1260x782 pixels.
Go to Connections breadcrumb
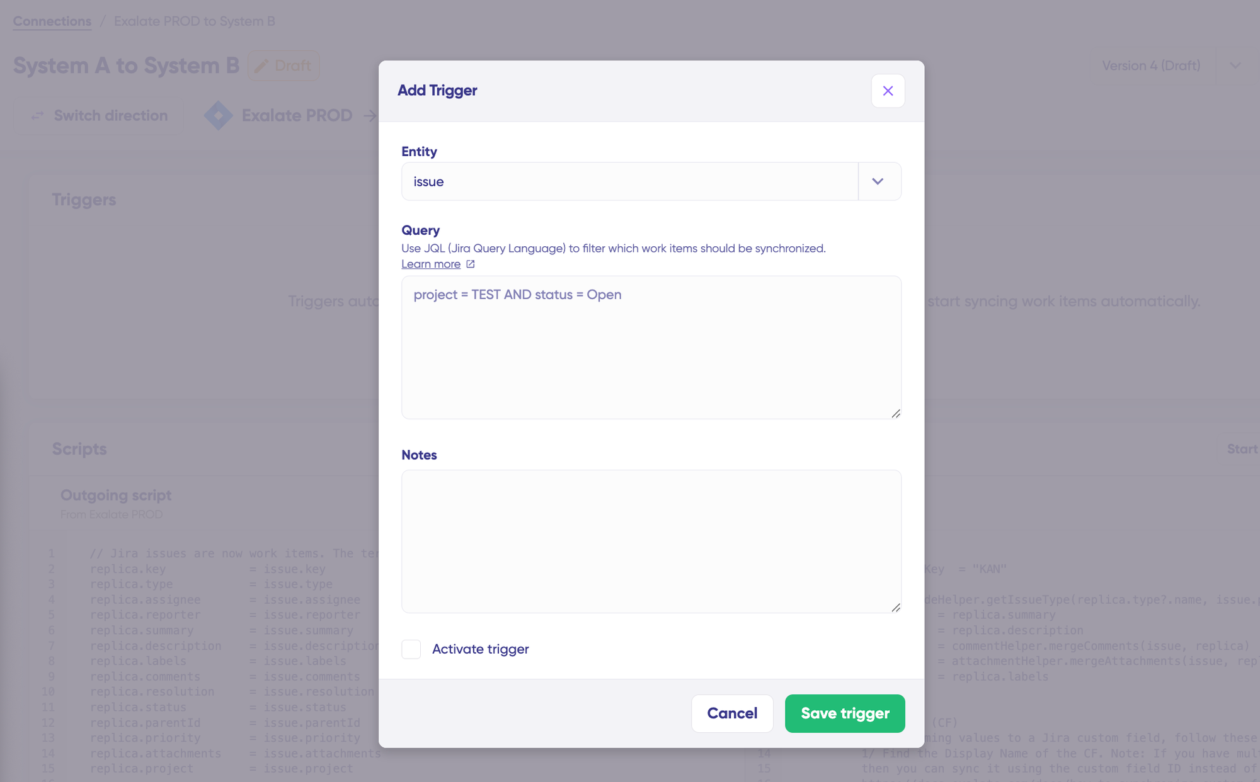click(x=52, y=21)
